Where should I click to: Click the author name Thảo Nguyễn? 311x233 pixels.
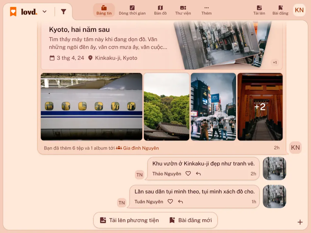tap(167, 174)
